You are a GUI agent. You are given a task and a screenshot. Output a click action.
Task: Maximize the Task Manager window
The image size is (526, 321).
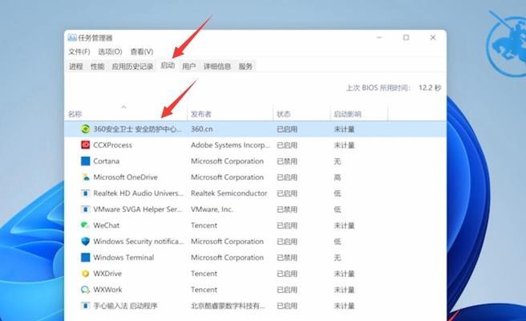tap(406, 38)
